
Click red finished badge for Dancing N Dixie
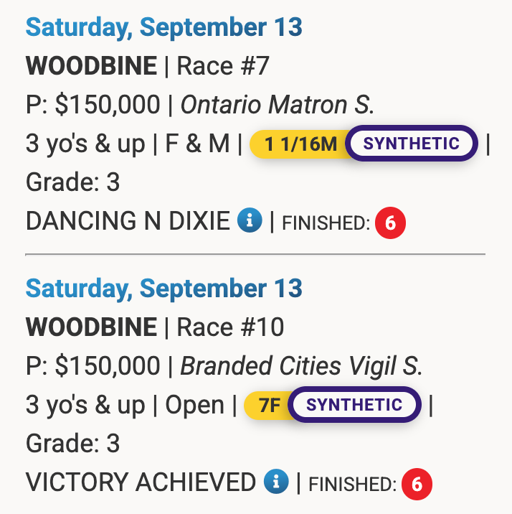[x=390, y=224]
